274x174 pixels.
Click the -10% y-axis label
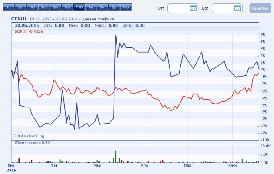(x=265, y=140)
